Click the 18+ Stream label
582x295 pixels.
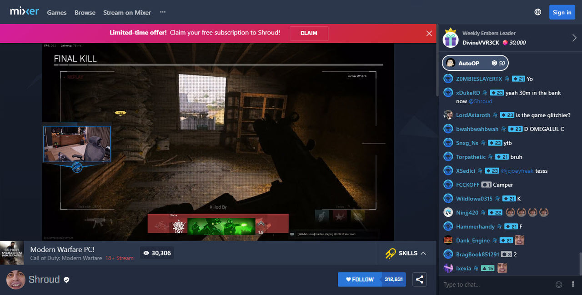pos(120,258)
